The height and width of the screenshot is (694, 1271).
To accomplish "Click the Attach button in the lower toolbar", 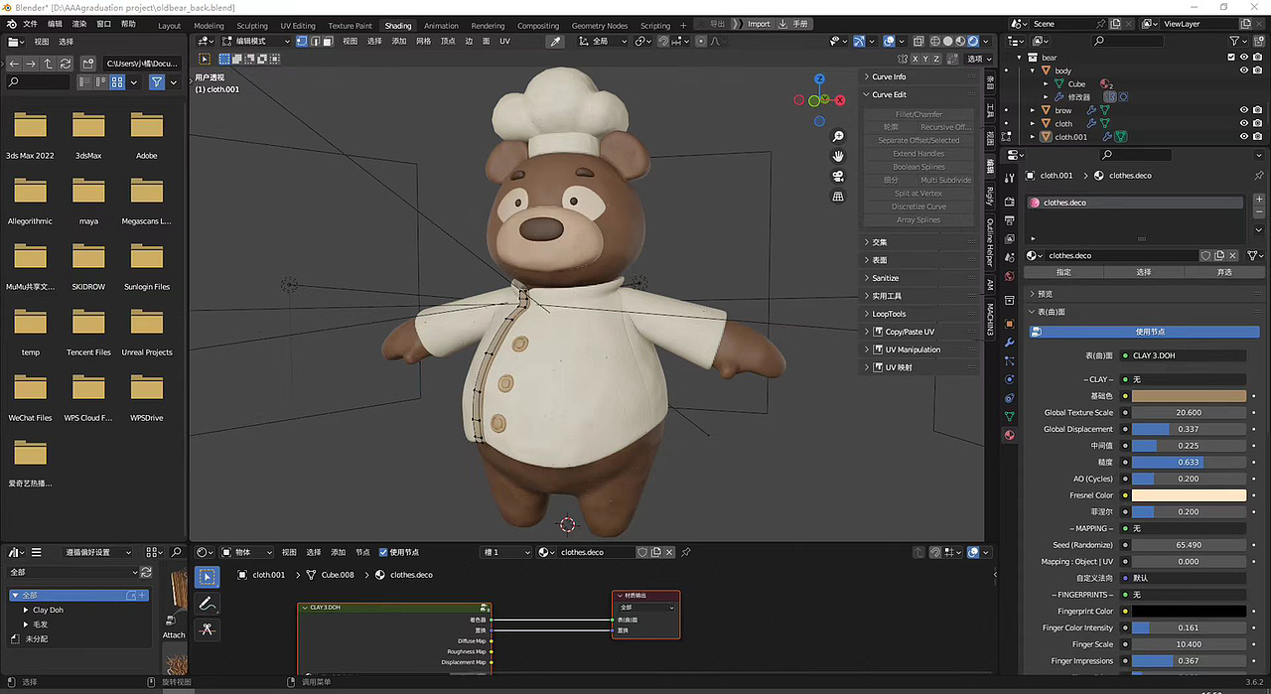I will tap(174, 634).
